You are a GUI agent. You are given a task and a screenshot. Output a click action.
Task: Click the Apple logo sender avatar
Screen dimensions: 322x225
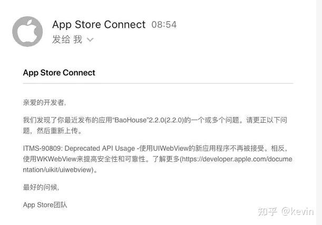(x=27, y=32)
